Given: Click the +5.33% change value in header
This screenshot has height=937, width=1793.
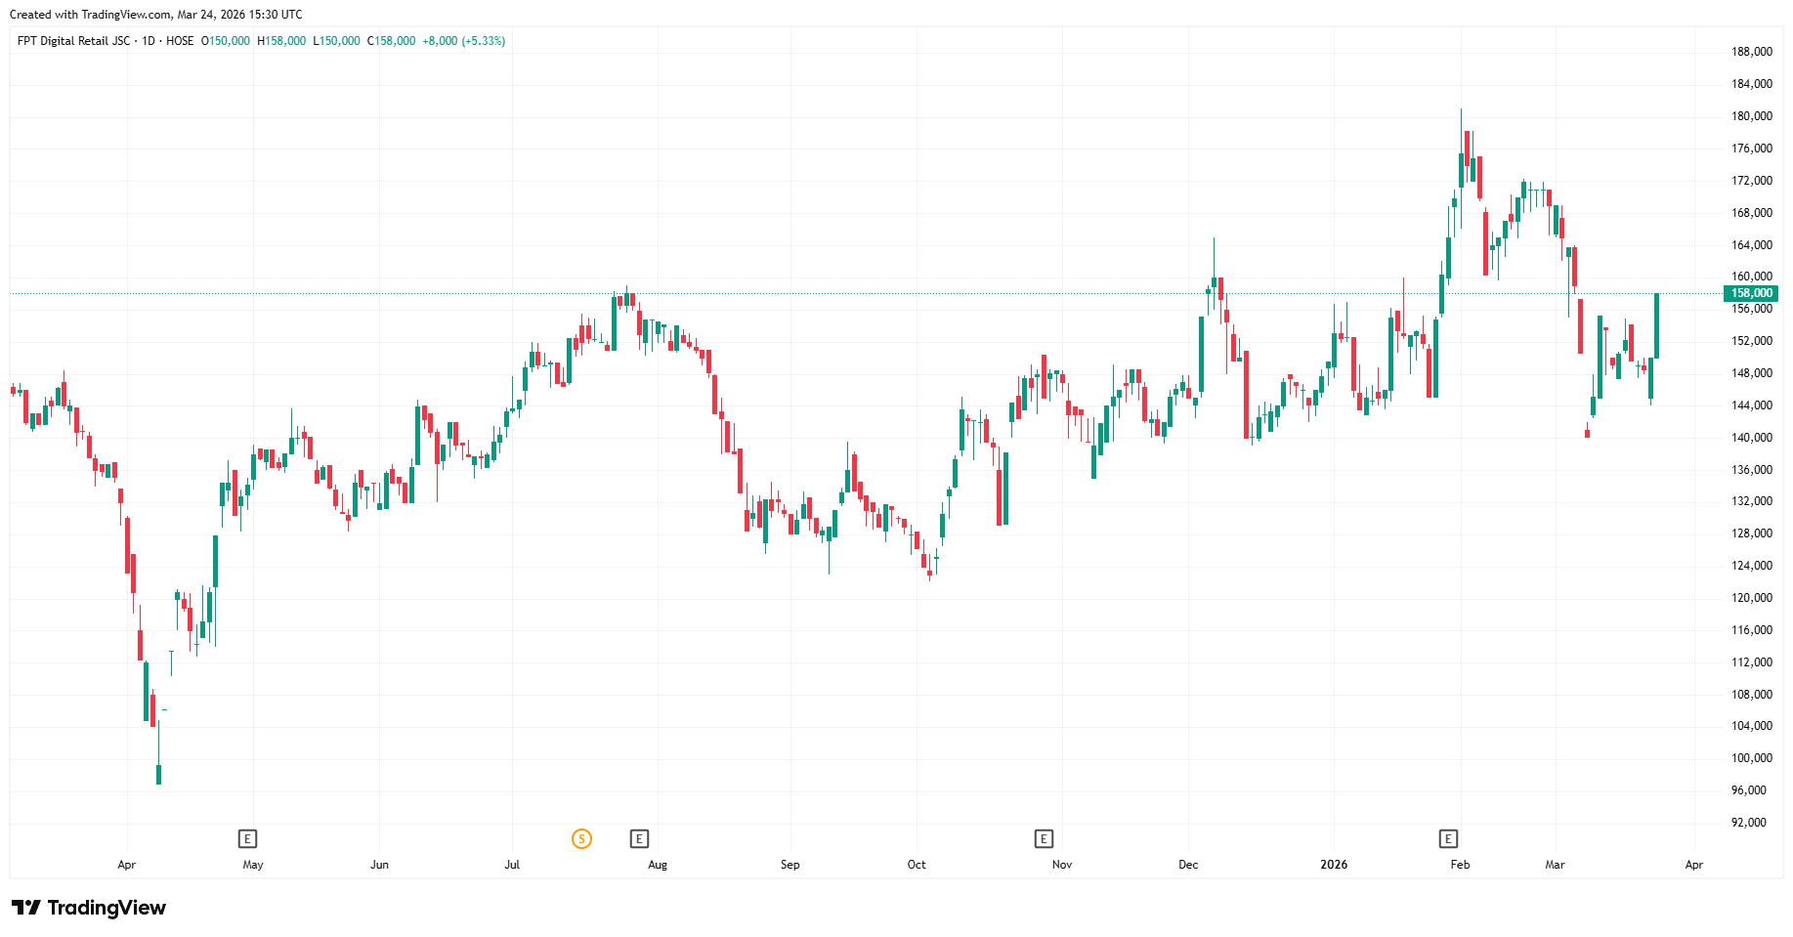Looking at the screenshot, I should (x=484, y=41).
